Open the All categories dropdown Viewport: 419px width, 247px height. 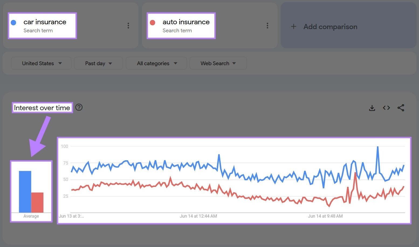tap(156, 63)
